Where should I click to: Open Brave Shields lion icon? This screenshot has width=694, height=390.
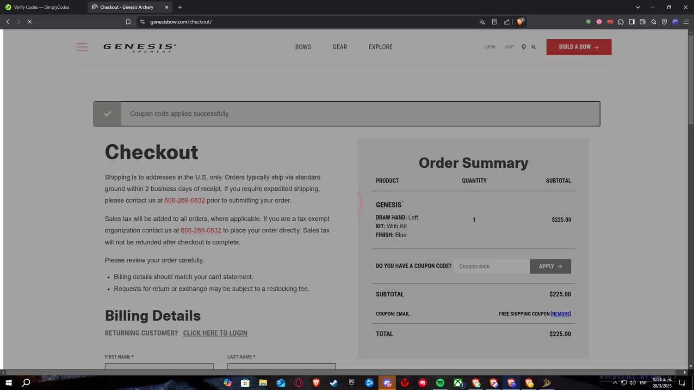pyautogui.click(x=520, y=22)
